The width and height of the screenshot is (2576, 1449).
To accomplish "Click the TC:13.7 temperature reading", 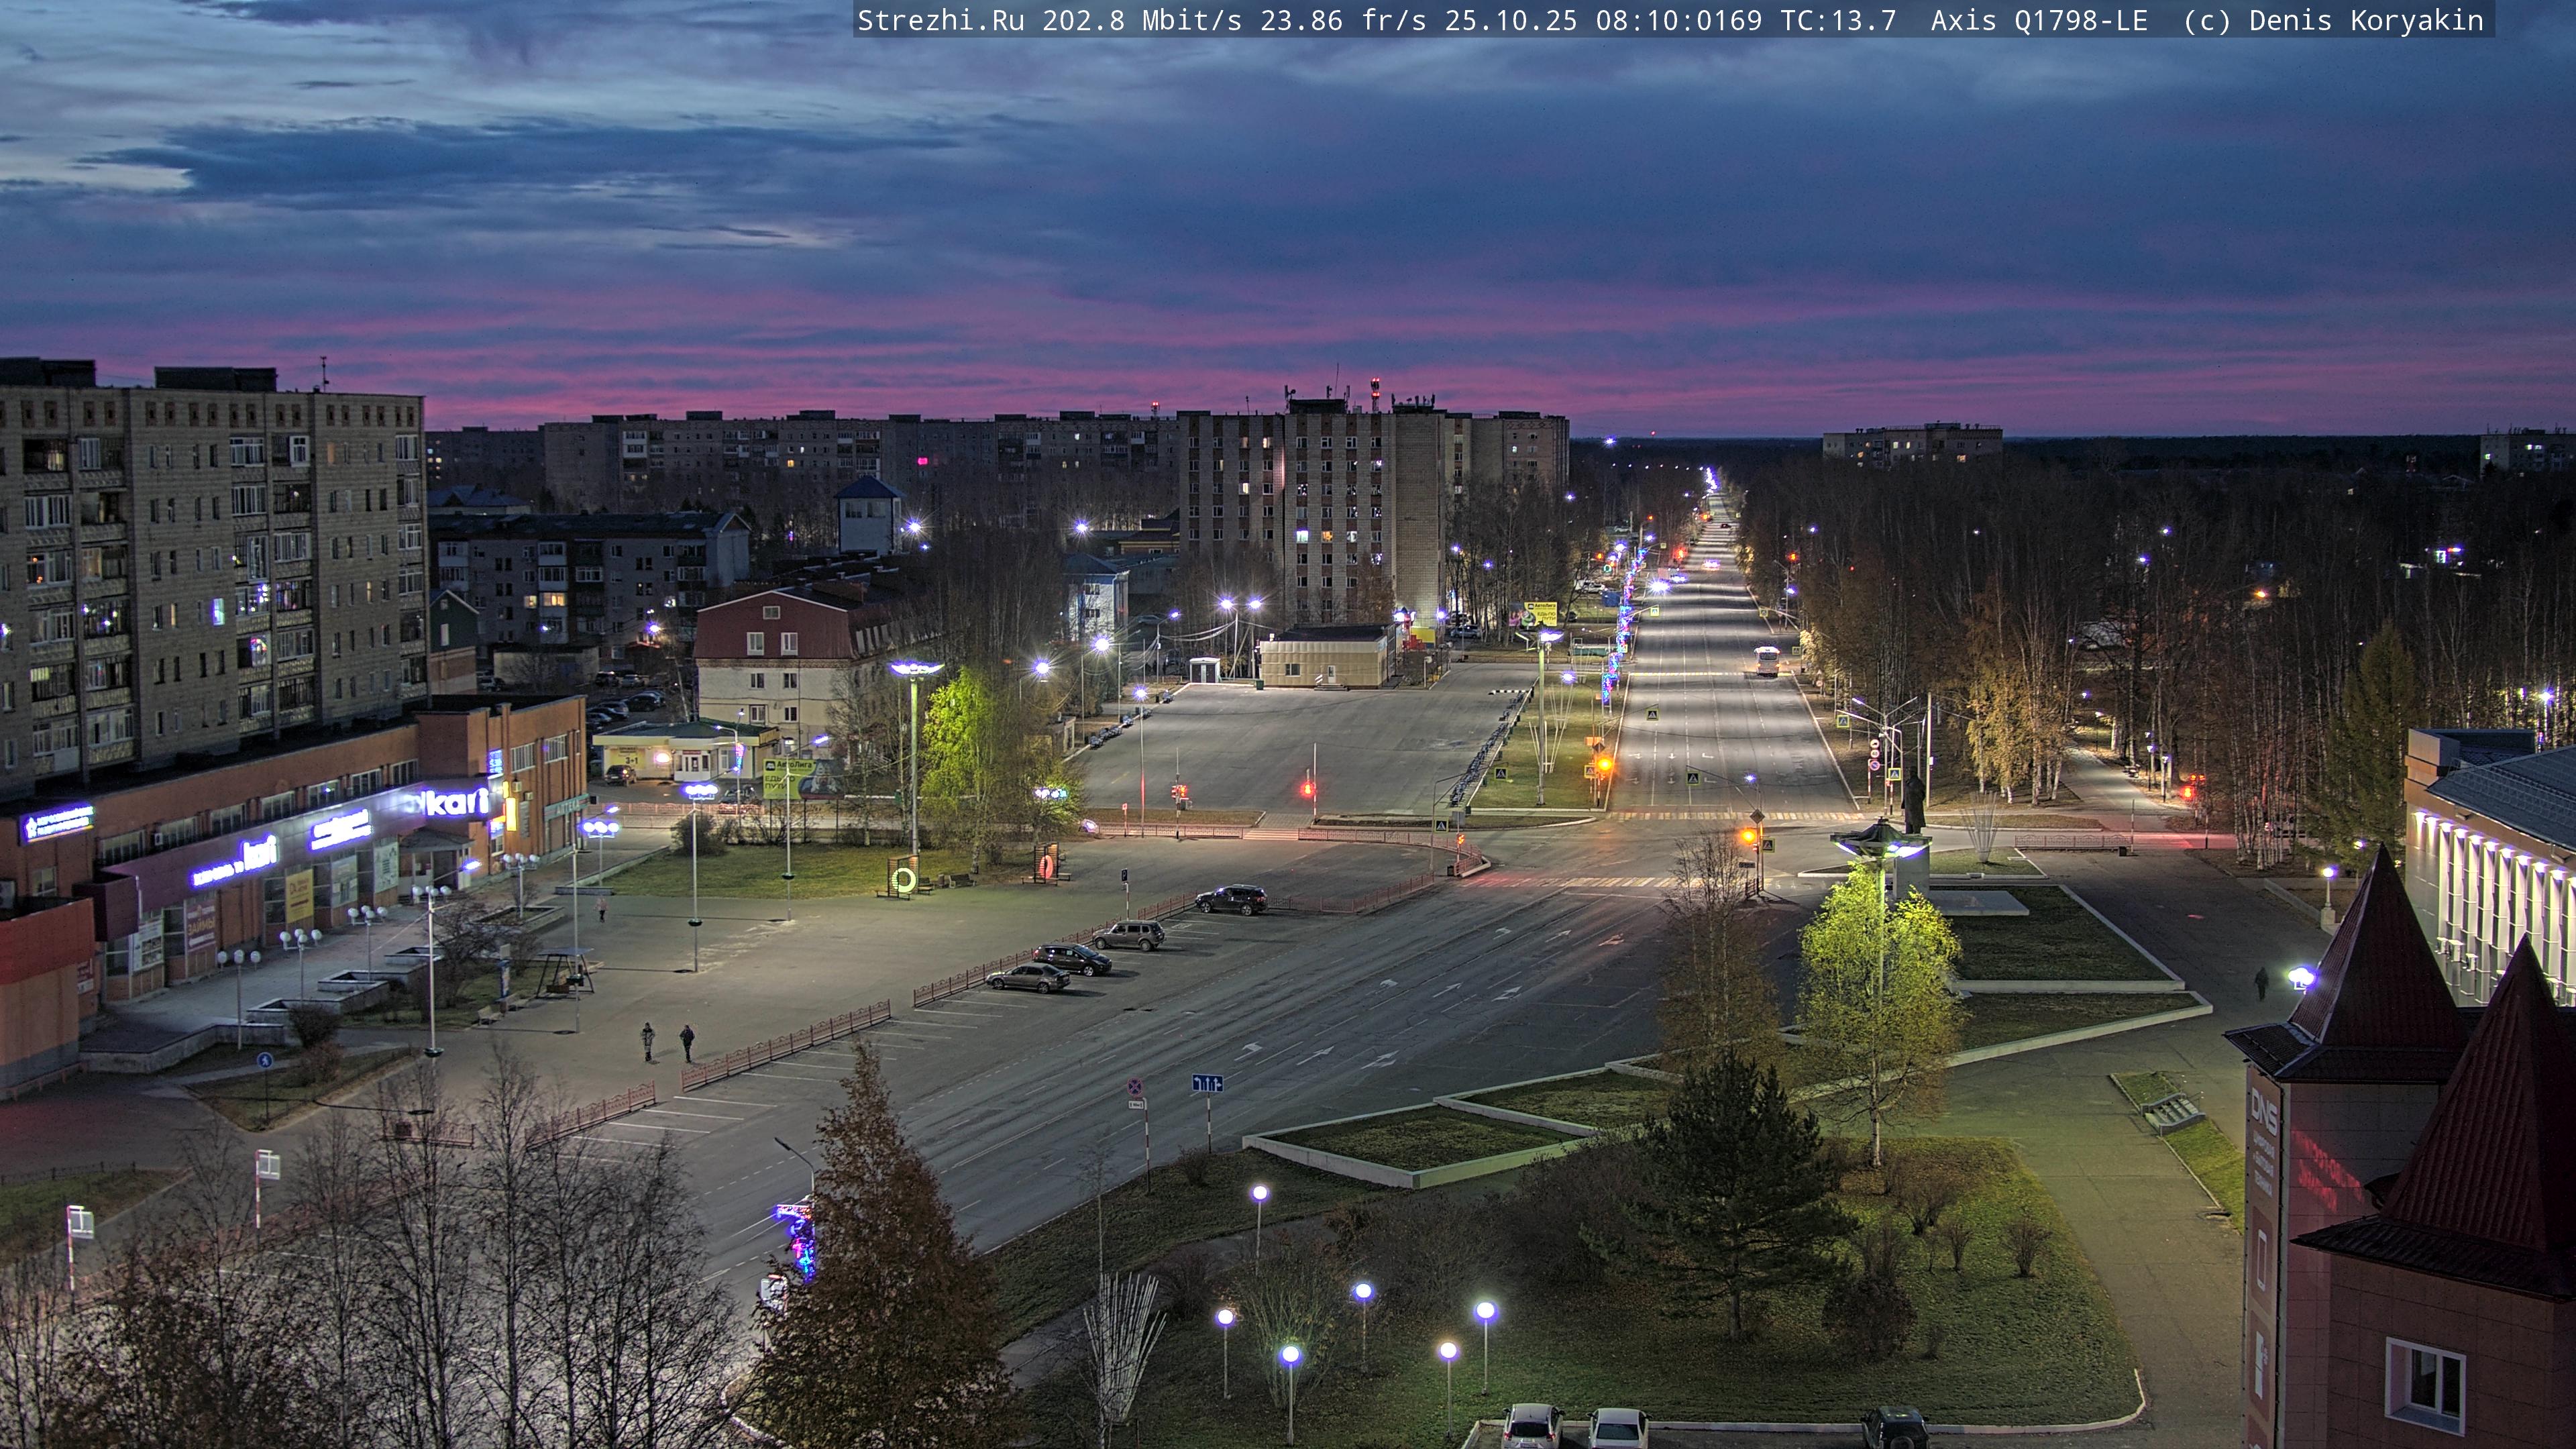I will click(x=1838, y=21).
